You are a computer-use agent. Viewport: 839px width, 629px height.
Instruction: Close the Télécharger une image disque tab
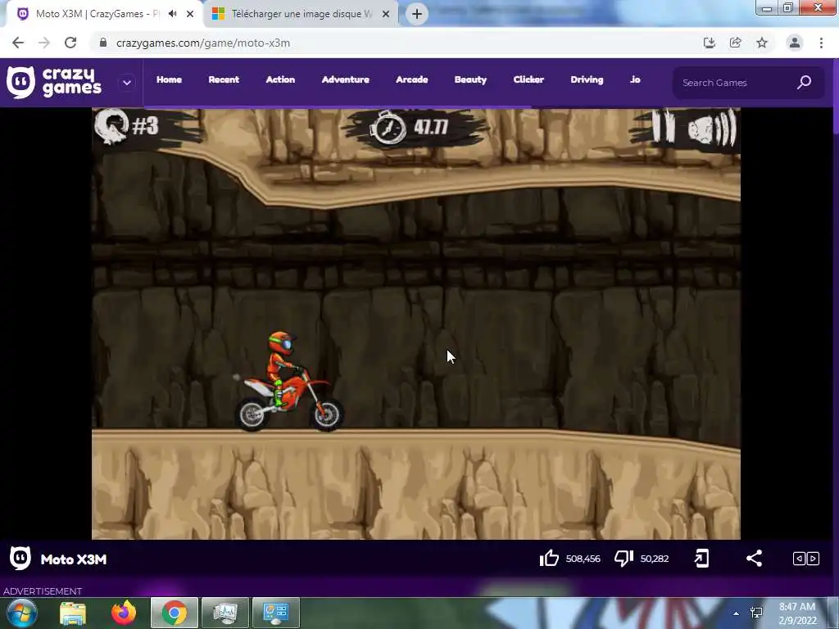[386, 14]
